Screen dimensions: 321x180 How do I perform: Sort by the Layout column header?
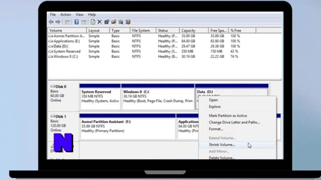(98, 30)
